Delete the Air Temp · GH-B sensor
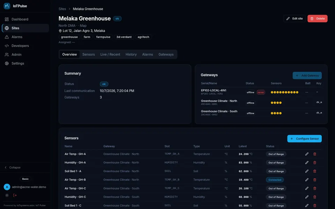The width and height of the screenshot is (335, 209). click(x=315, y=180)
